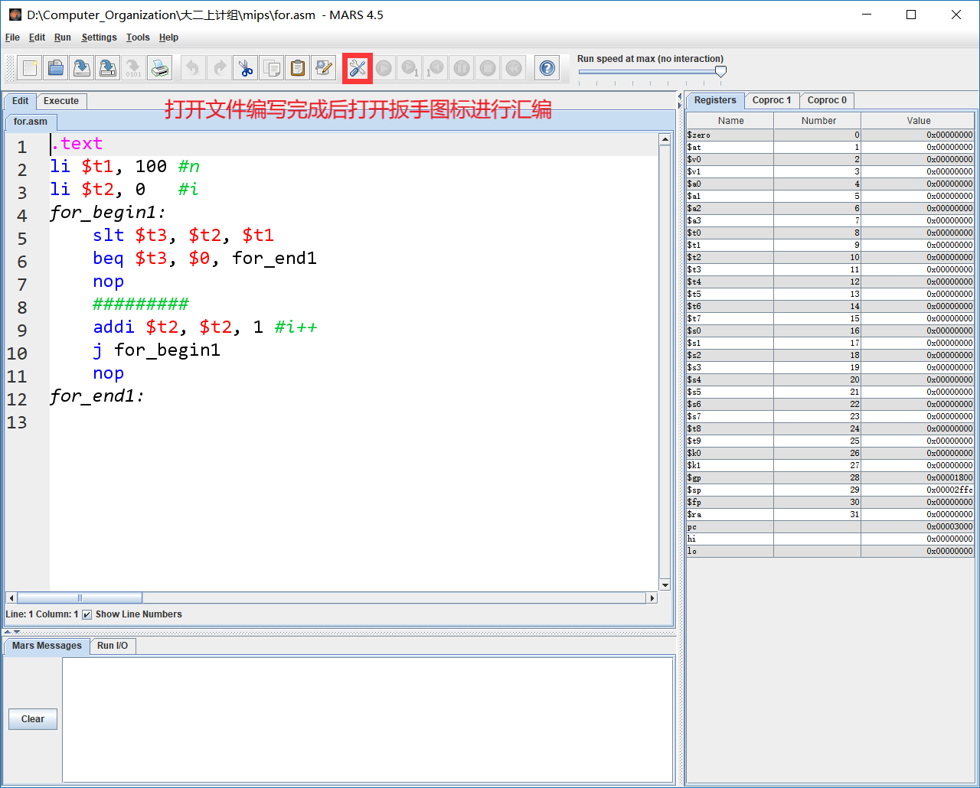Step one instruction forward
The width and height of the screenshot is (980, 788).
(410, 68)
